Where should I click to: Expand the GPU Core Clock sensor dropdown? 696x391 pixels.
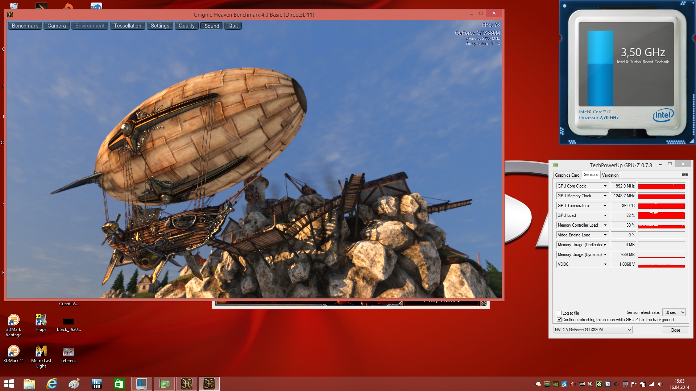pyautogui.click(x=605, y=186)
